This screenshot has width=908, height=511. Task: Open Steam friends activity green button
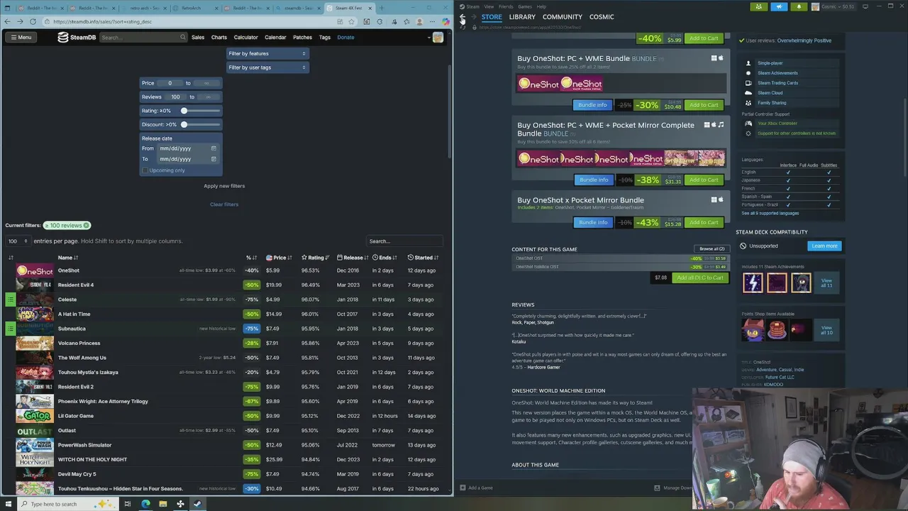pyautogui.click(x=759, y=6)
